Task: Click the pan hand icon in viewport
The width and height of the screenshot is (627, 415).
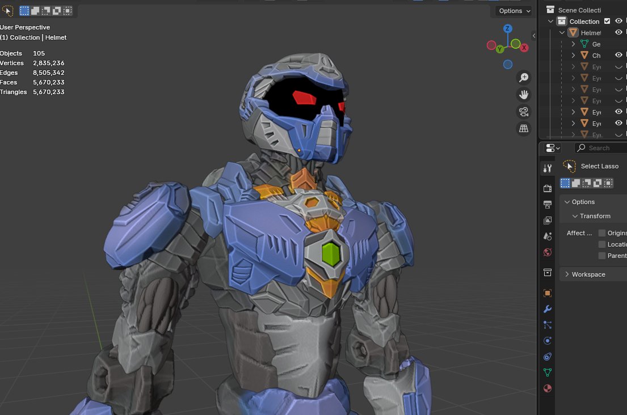Action: click(523, 95)
